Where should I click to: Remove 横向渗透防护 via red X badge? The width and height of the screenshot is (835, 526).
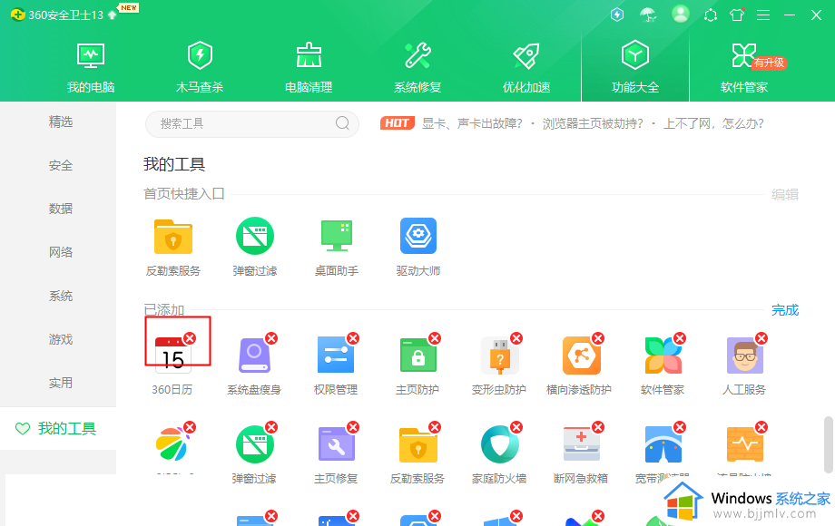(x=598, y=338)
